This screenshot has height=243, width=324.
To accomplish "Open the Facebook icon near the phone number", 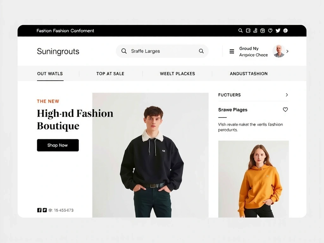I will (x=39, y=210).
